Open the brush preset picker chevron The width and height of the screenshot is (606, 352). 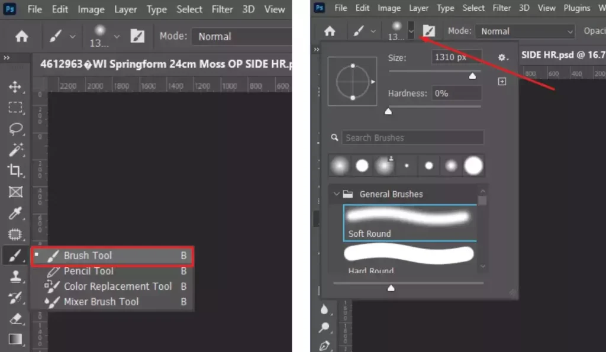click(411, 31)
